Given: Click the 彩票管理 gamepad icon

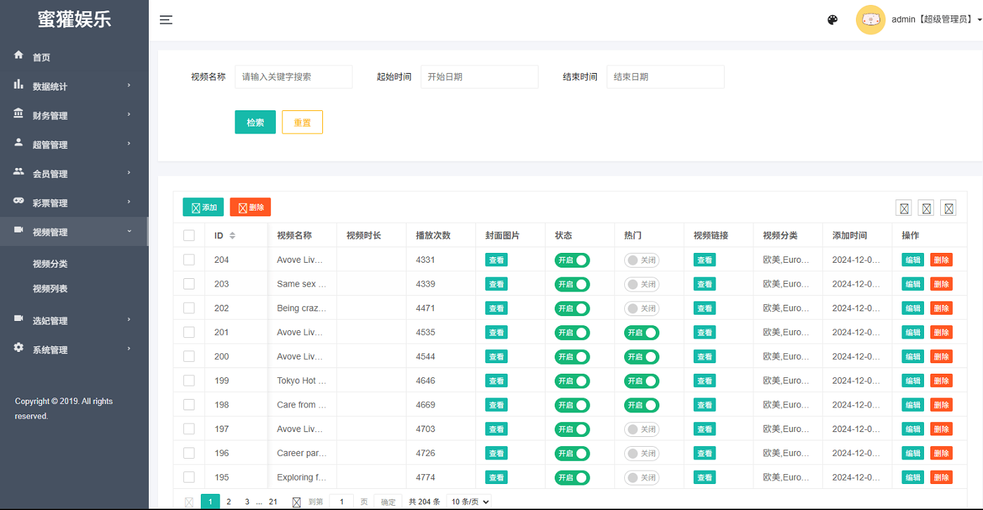Looking at the screenshot, I should [19, 202].
